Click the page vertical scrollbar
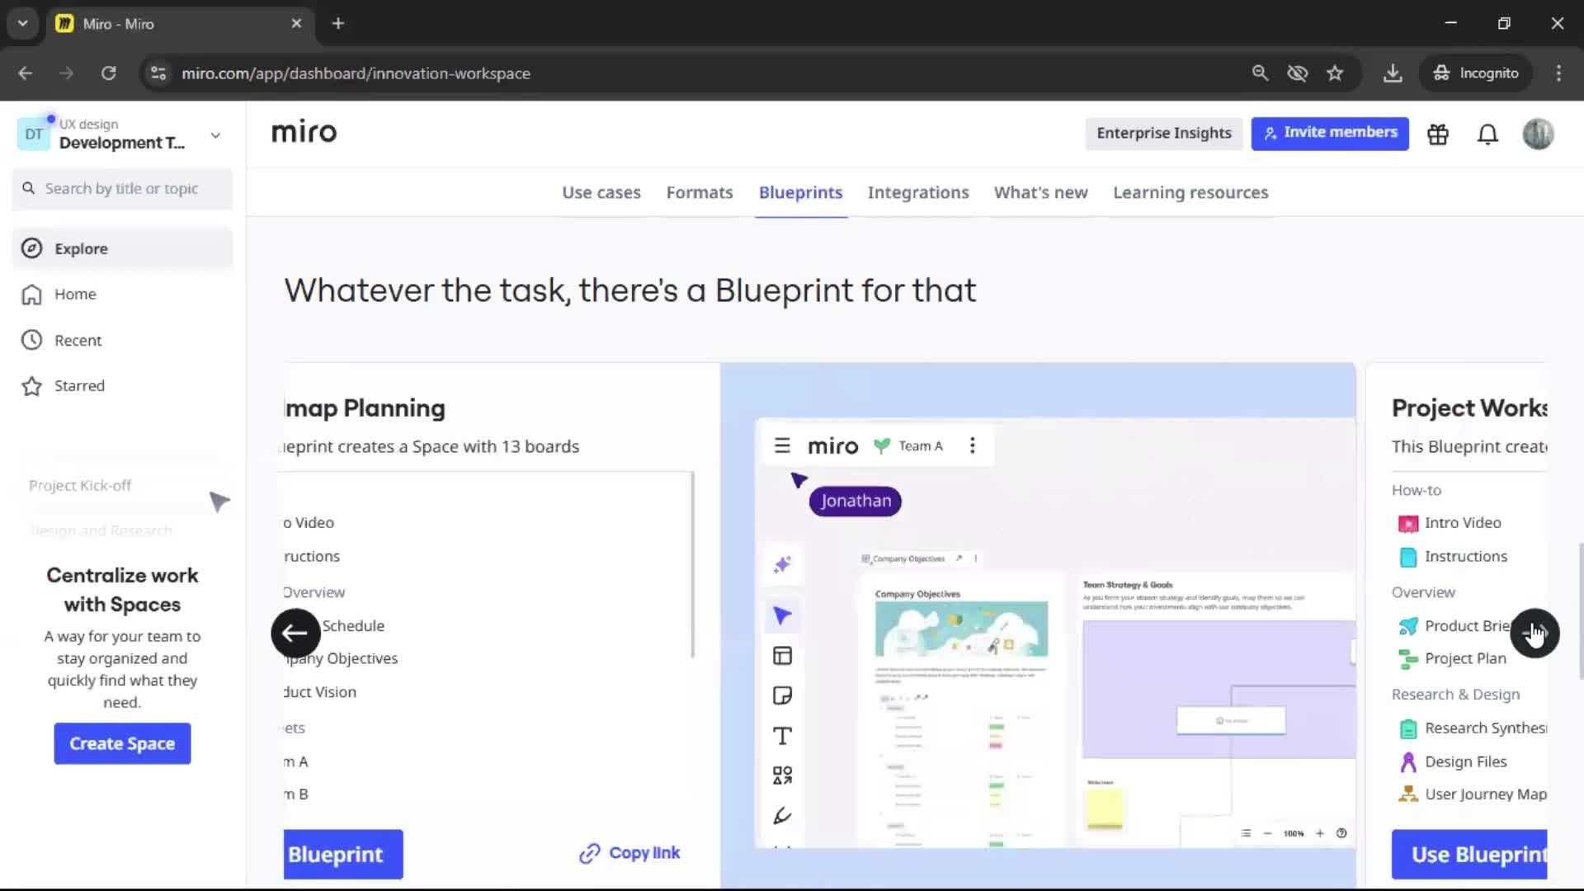This screenshot has height=891, width=1584. [x=1581, y=610]
